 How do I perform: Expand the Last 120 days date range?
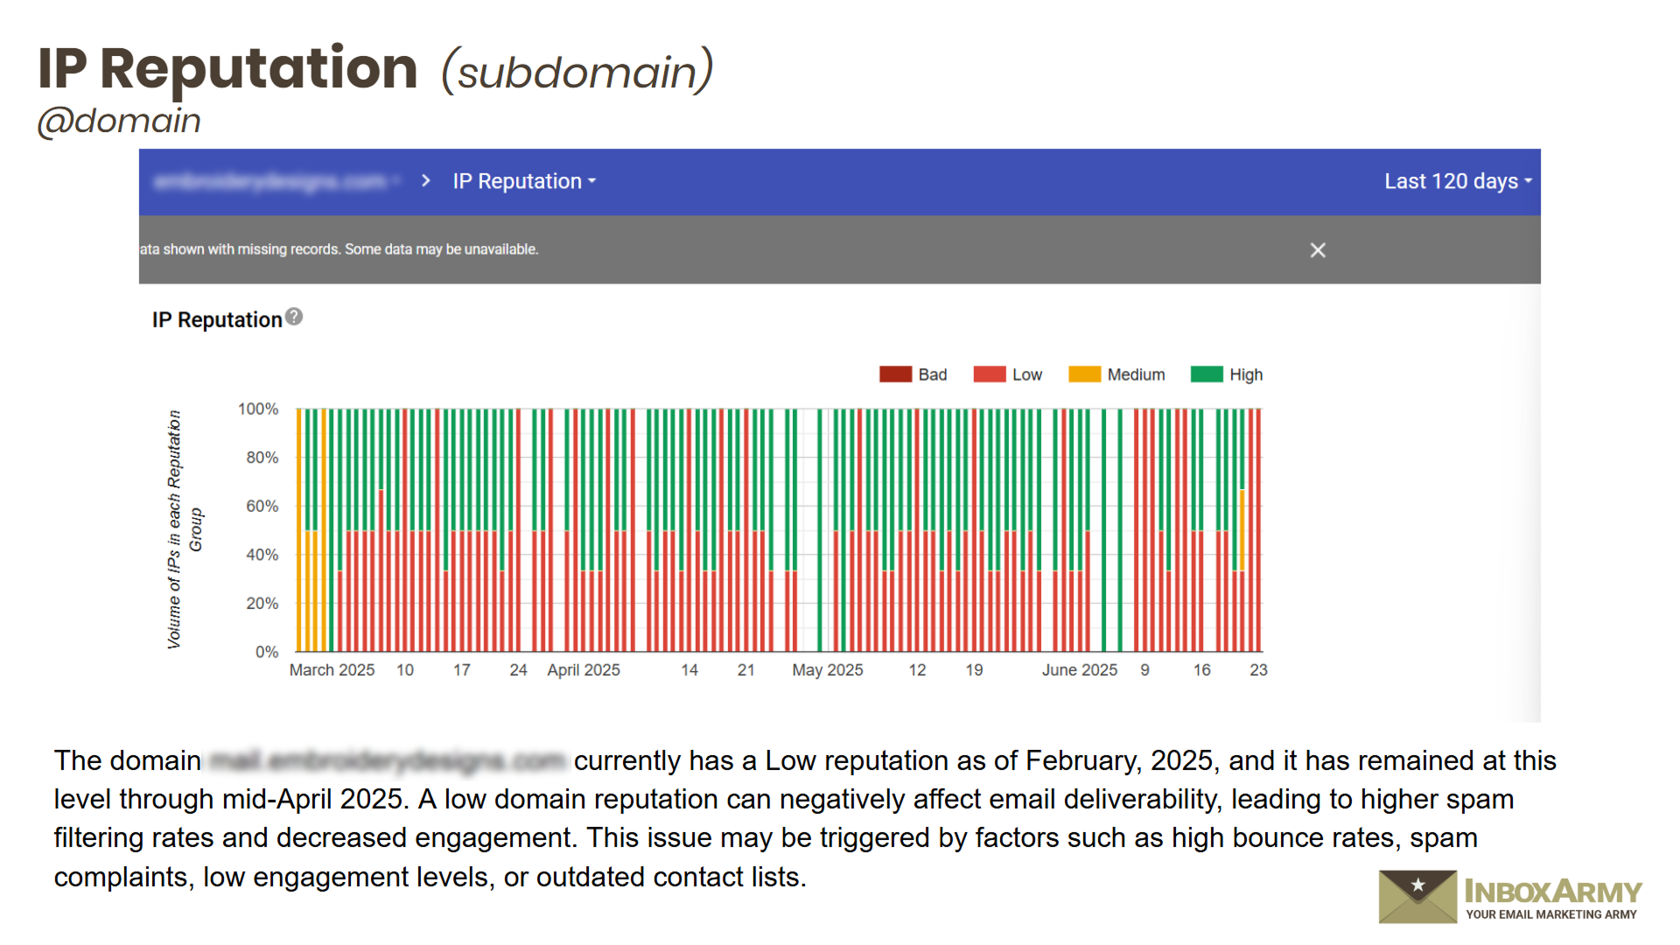click(1457, 181)
